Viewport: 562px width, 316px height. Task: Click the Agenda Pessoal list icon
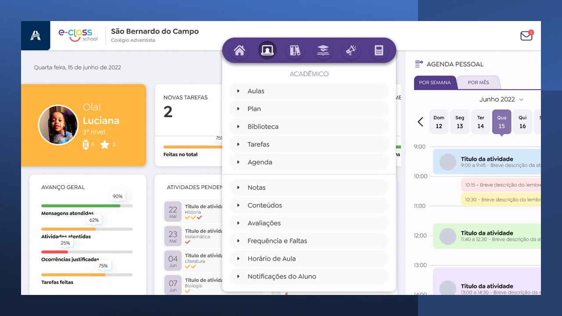tap(419, 64)
